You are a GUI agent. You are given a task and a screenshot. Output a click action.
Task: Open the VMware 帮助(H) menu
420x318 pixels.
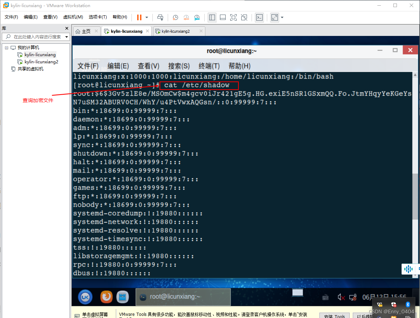click(x=120, y=17)
